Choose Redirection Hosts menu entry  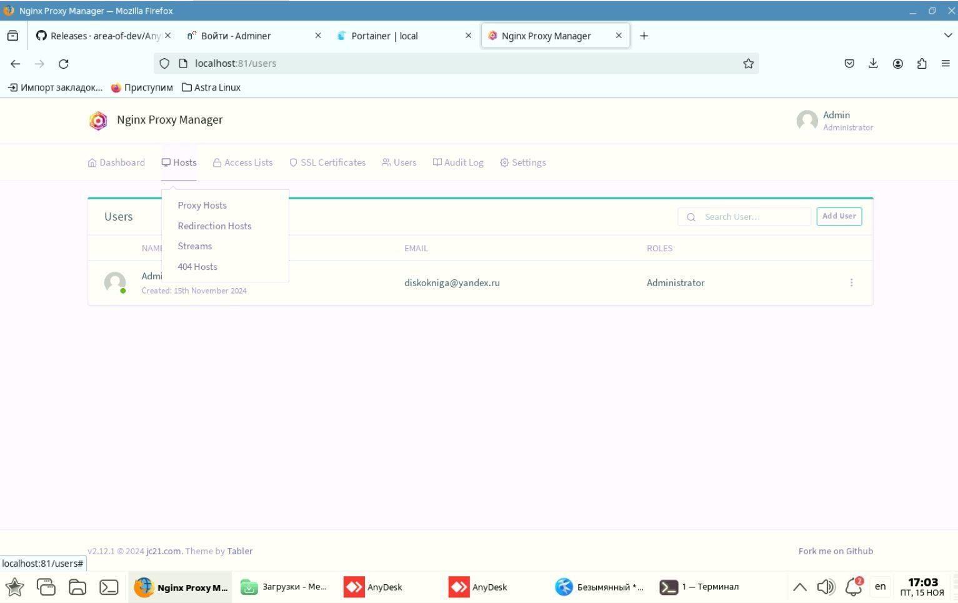click(214, 226)
